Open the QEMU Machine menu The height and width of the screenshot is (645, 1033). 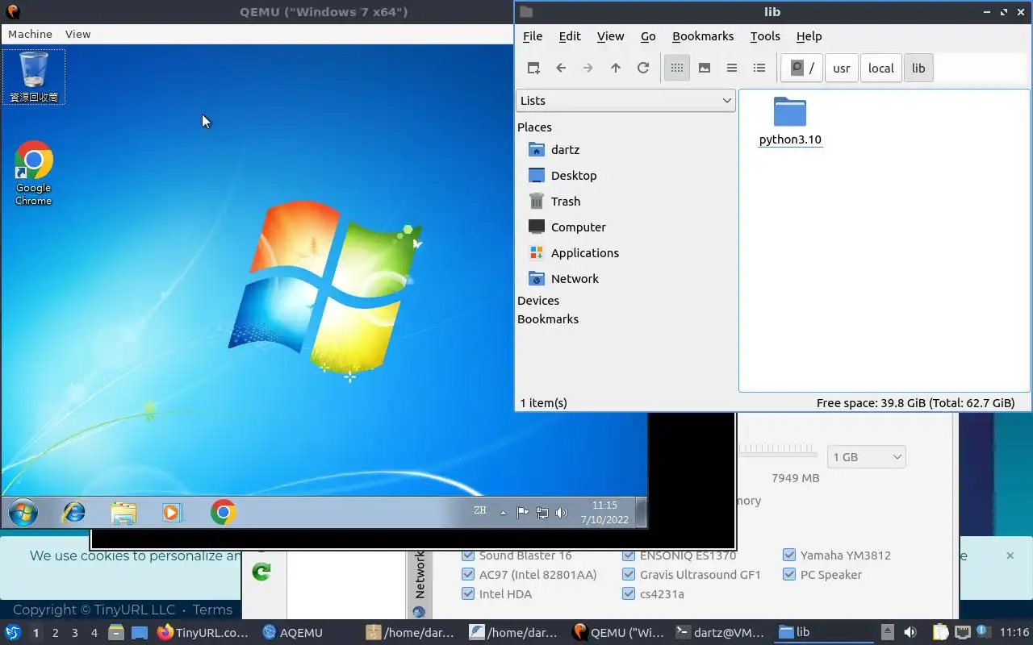click(30, 34)
